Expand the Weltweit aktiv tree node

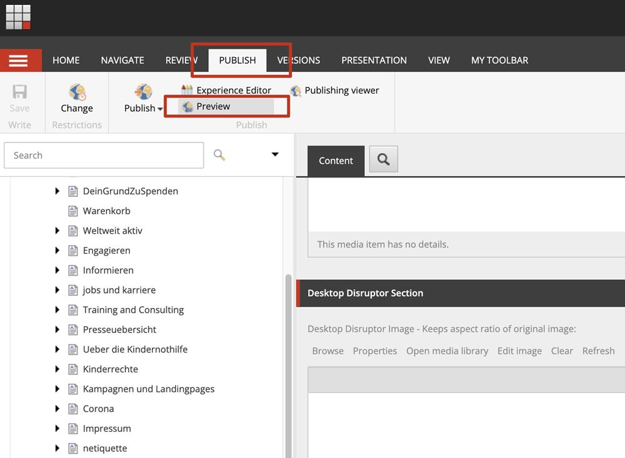click(57, 231)
